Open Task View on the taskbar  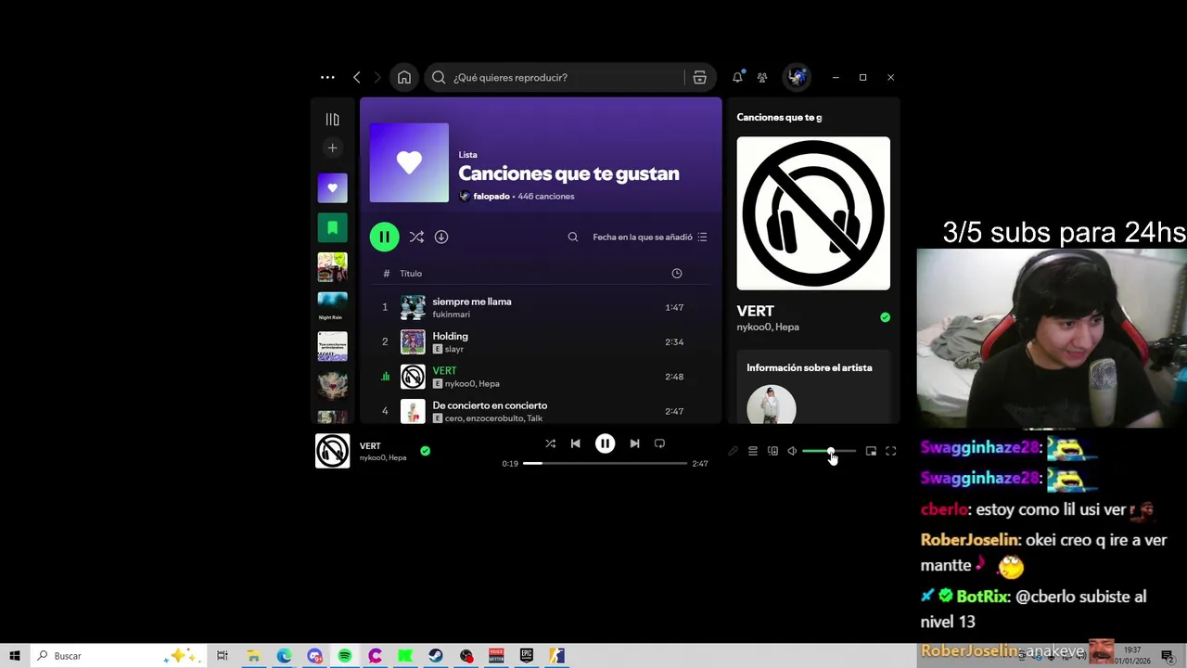223,656
